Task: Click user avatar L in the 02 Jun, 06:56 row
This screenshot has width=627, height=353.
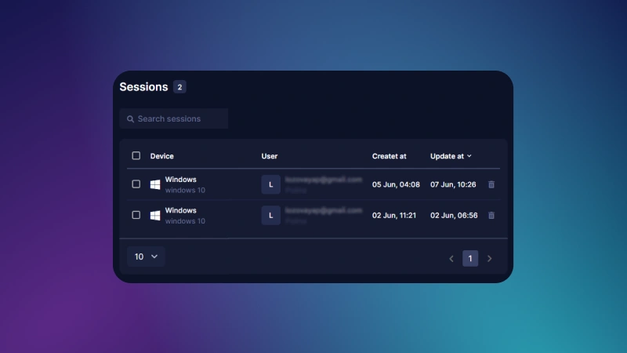Action: click(x=270, y=215)
